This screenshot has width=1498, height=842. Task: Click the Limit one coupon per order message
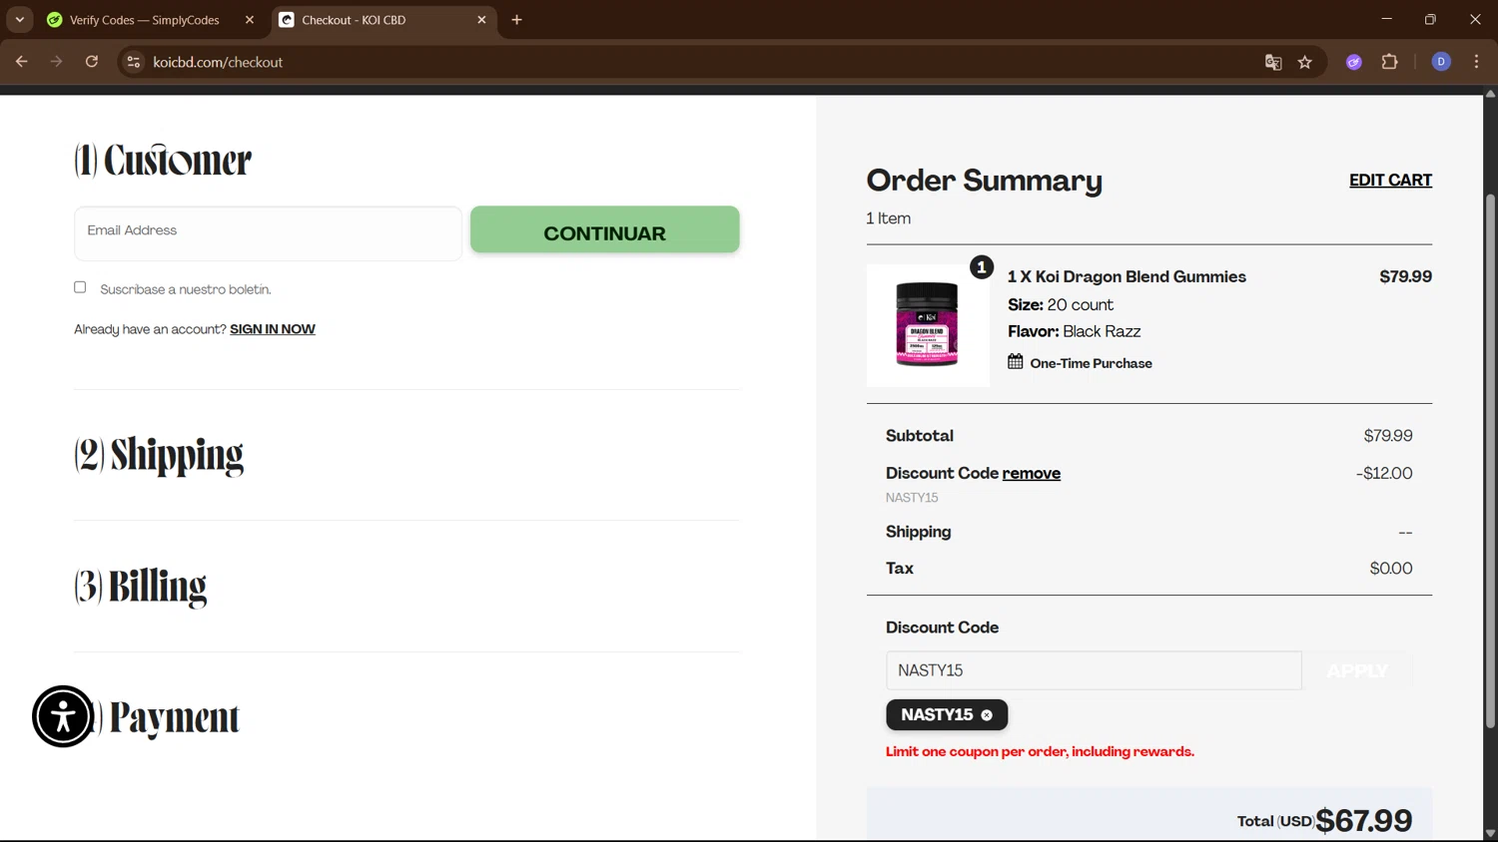tap(1040, 751)
